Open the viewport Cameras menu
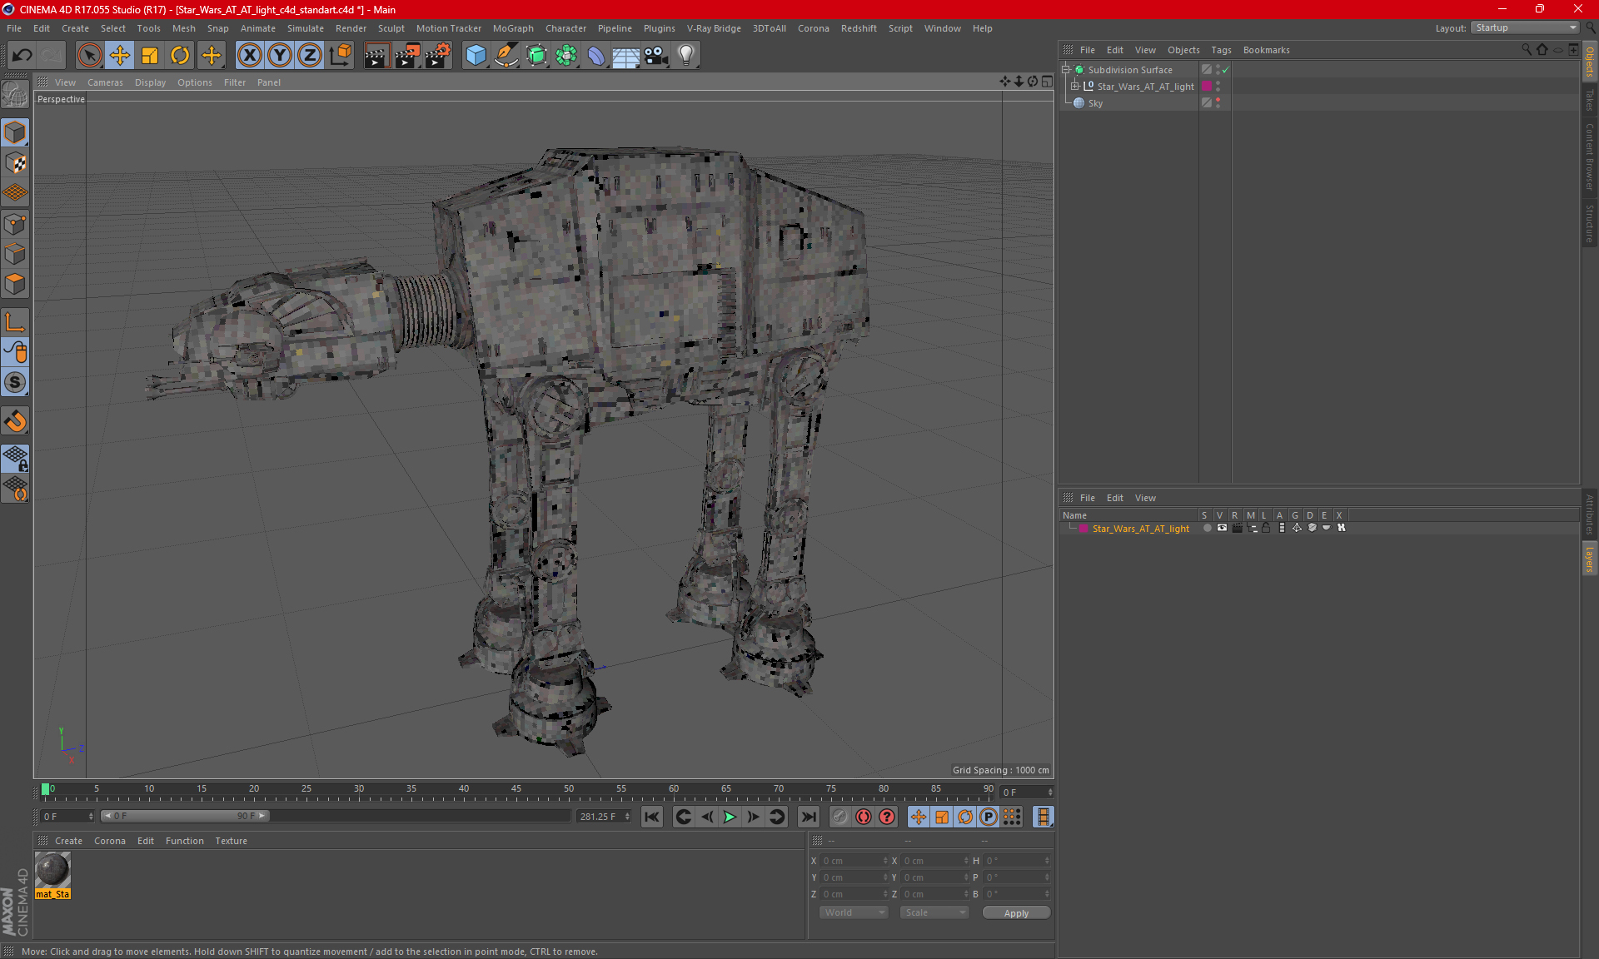This screenshot has height=959, width=1599. 105,82
